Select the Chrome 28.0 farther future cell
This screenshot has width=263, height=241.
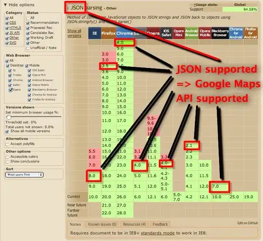tap(125, 213)
